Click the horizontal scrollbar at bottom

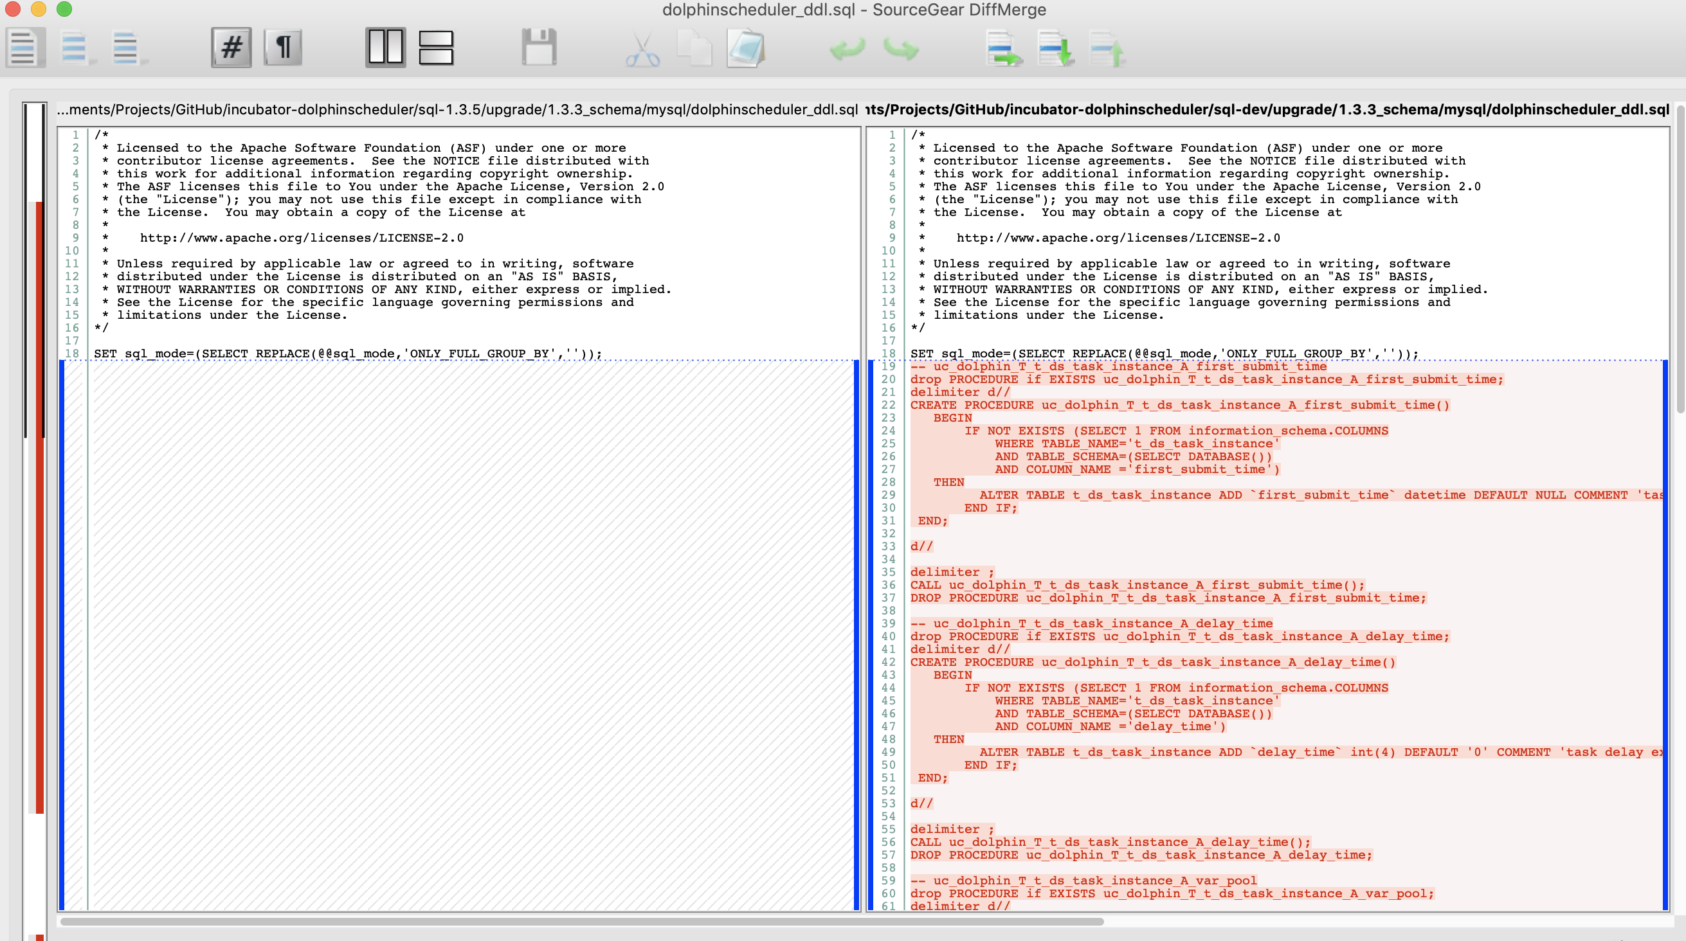[581, 921]
